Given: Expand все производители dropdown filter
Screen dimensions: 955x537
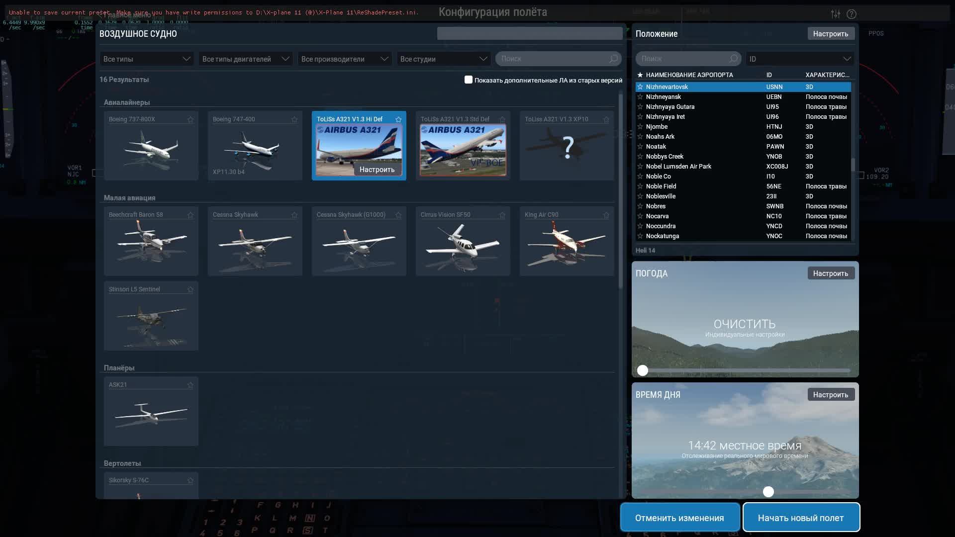Looking at the screenshot, I should coord(344,60).
